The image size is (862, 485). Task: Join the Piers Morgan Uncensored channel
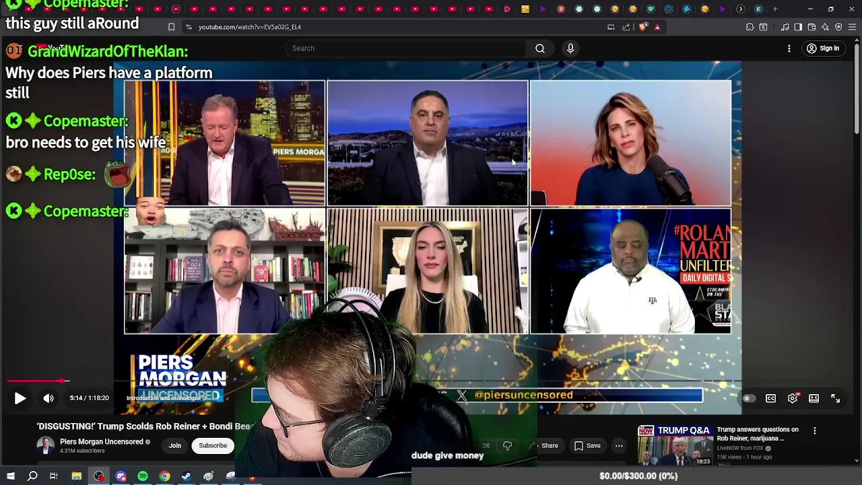point(175,446)
